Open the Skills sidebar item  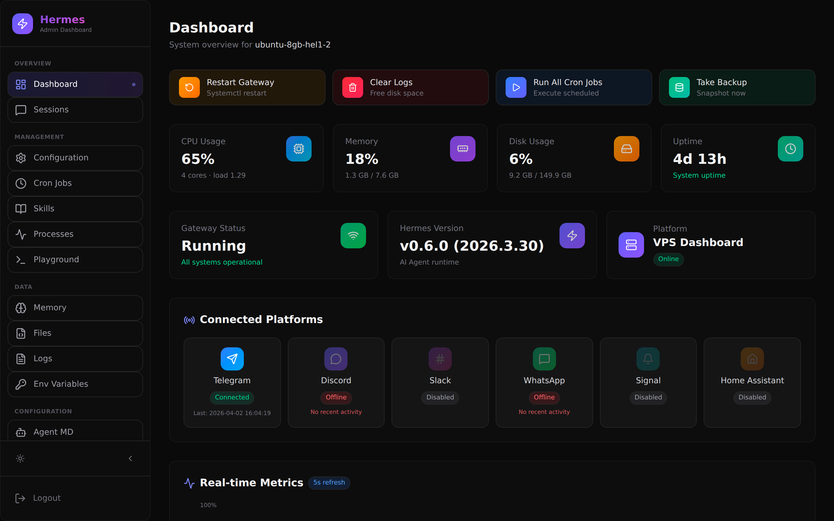point(75,209)
